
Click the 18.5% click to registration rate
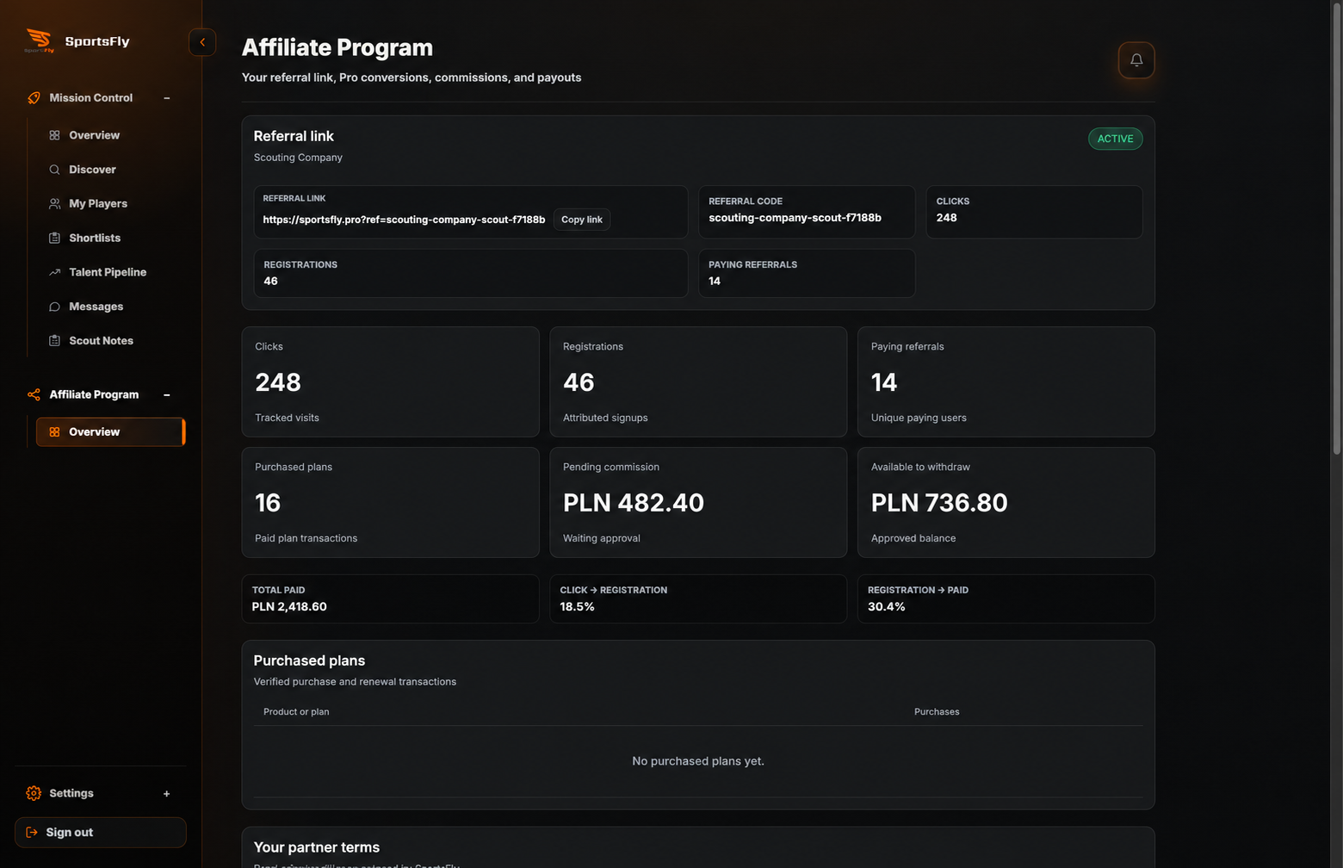tap(577, 607)
